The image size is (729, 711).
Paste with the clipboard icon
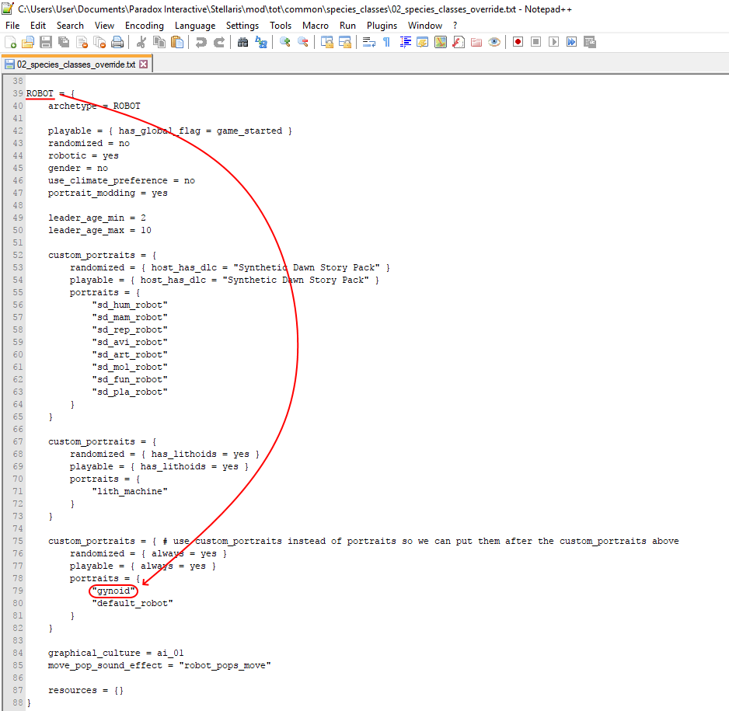(x=177, y=42)
